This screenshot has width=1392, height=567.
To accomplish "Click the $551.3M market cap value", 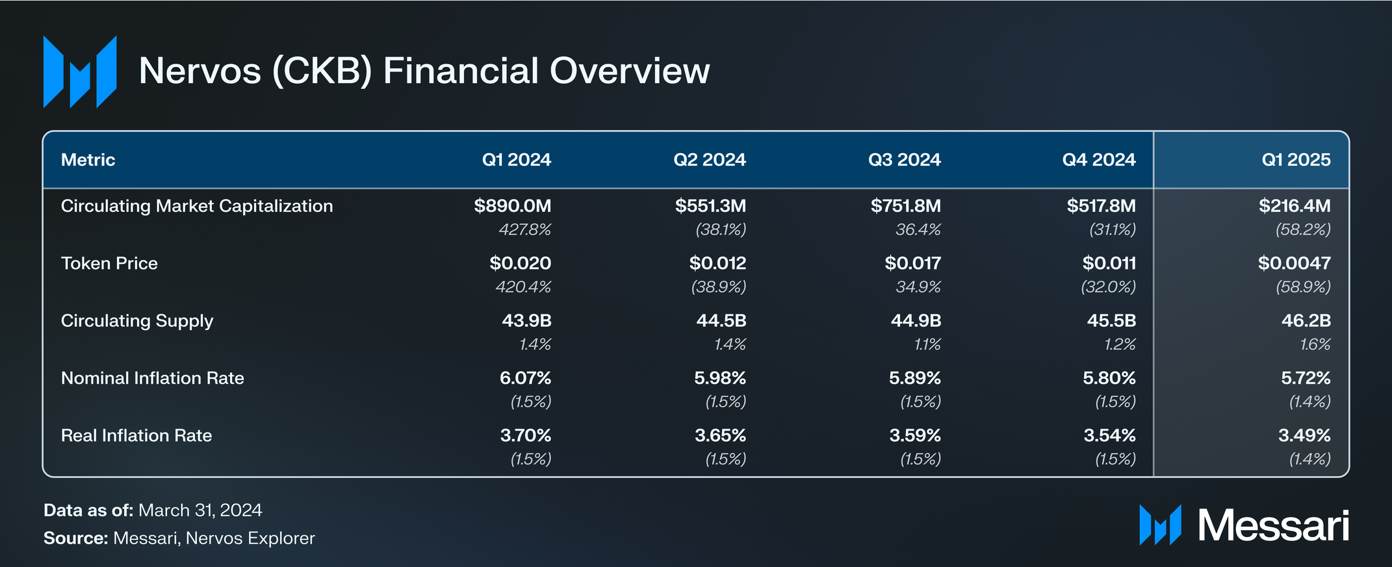I will pos(711,206).
